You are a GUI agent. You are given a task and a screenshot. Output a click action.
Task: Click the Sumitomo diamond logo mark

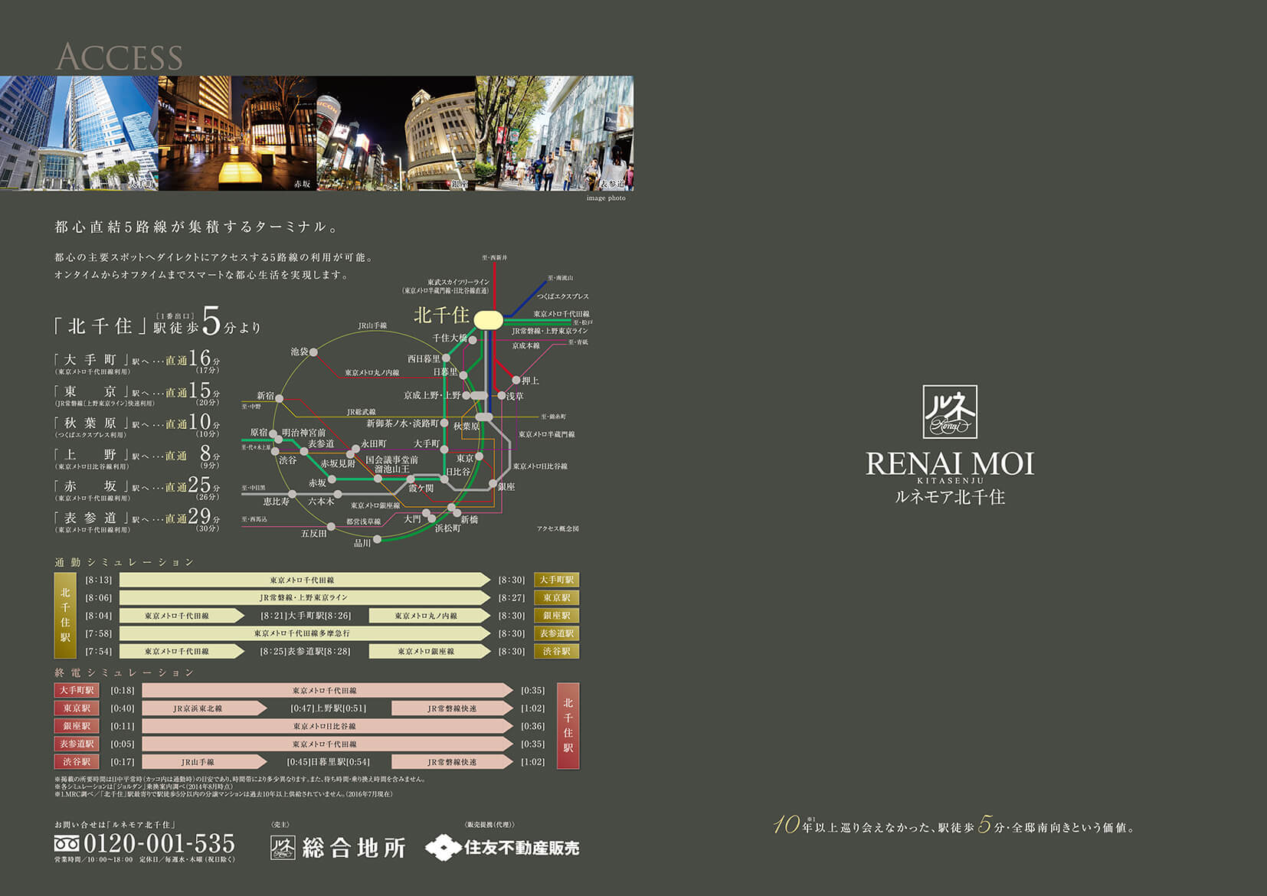pyautogui.click(x=443, y=848)
